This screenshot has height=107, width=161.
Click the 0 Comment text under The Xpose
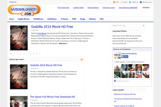pyautogui.click(x=34, y=100)
